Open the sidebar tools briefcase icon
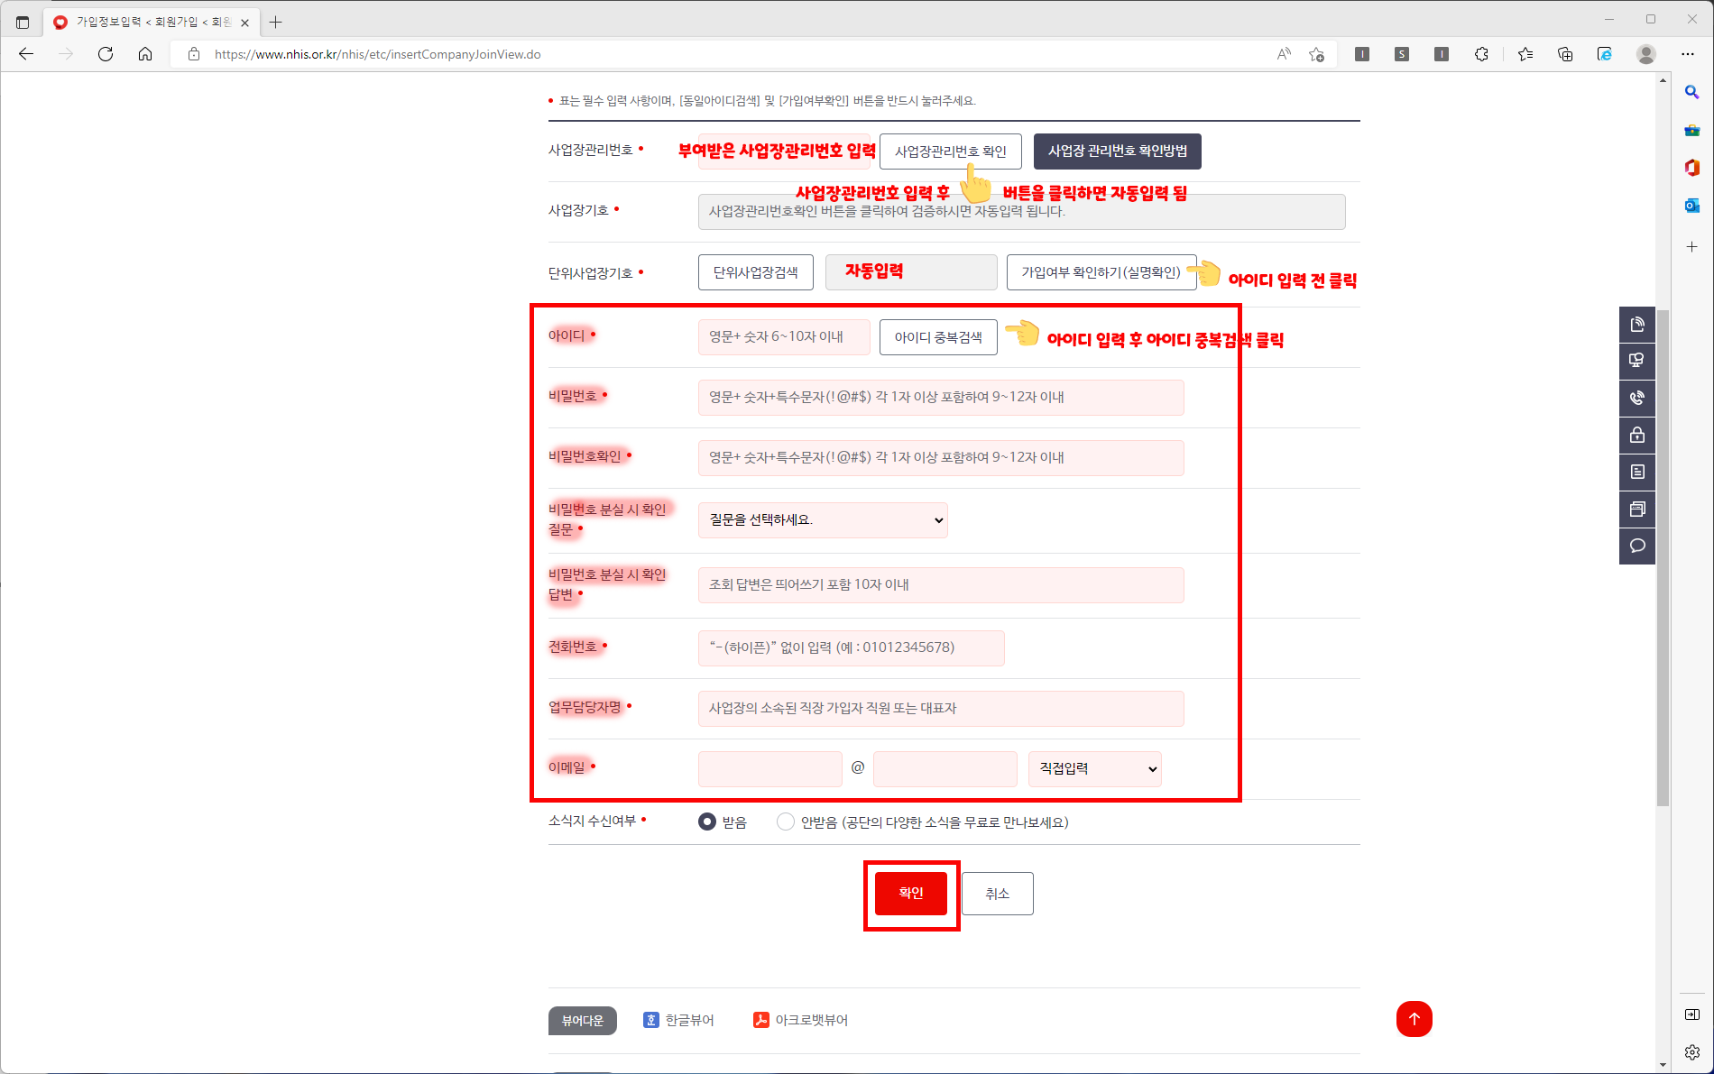1714x1074 pixels. 1692,130
